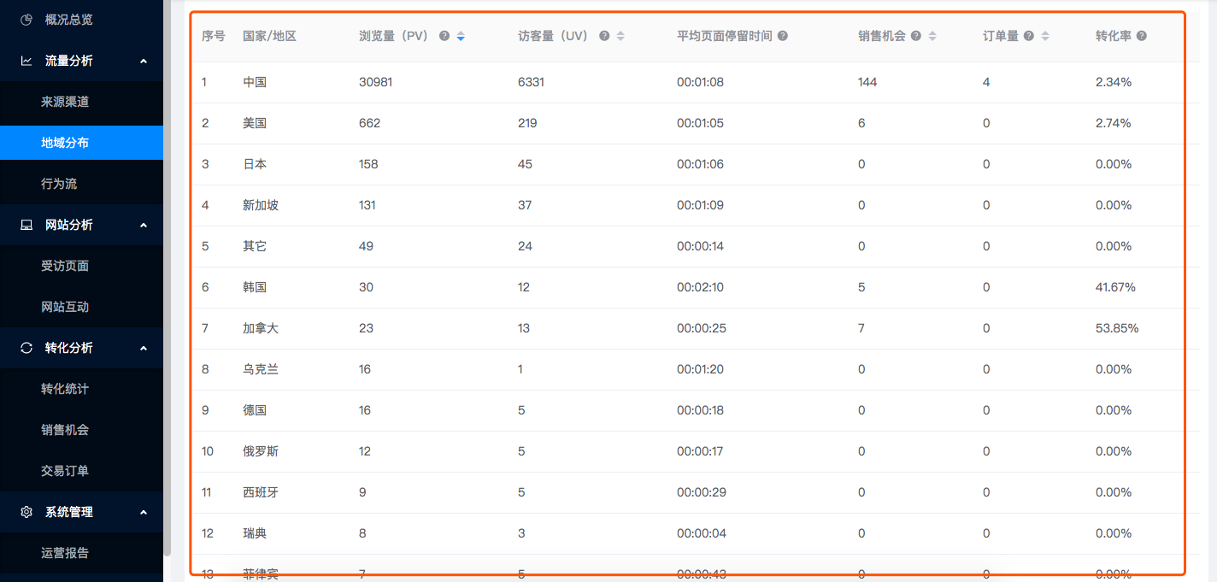Go to 行为流 page

59,184
